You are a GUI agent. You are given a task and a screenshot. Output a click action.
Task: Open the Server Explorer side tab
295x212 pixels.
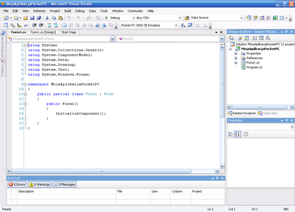click(x=2, y=44)
